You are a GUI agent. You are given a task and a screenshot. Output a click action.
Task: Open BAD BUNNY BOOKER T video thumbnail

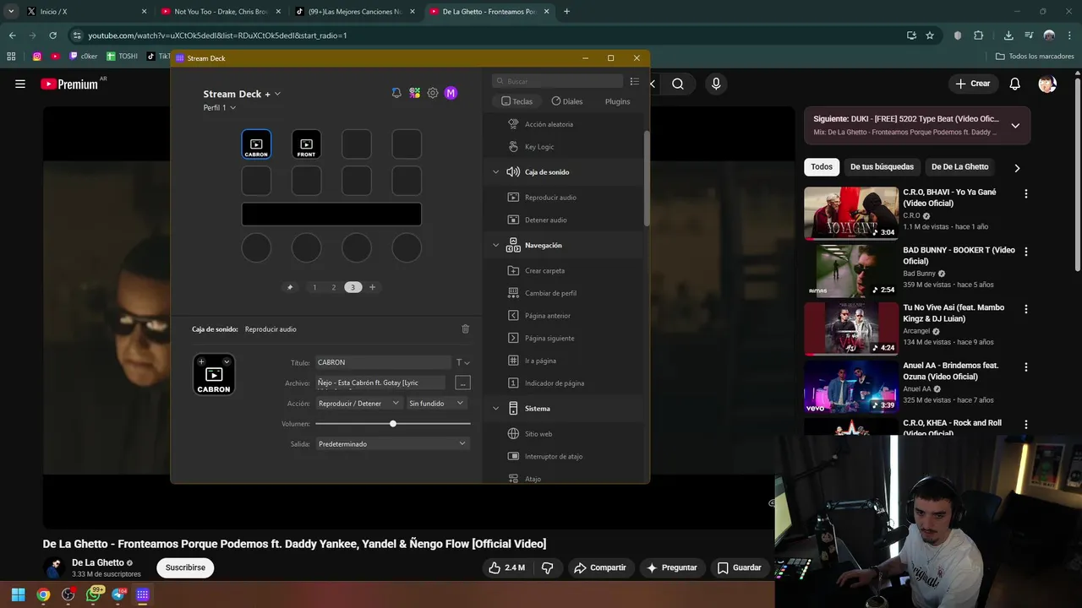[851, 271]
